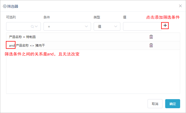Click the search icon in 可选列 box
Viewport: 186px width, 113px height.
tap(32, 27)
